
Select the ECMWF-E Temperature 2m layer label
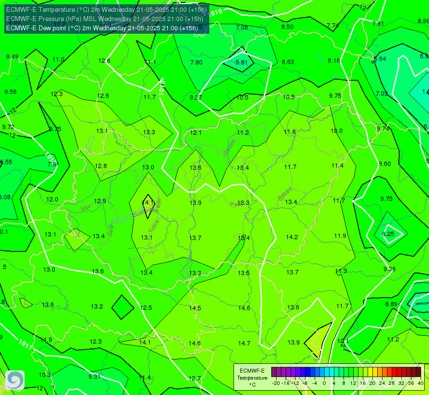[x=106, y=10]
